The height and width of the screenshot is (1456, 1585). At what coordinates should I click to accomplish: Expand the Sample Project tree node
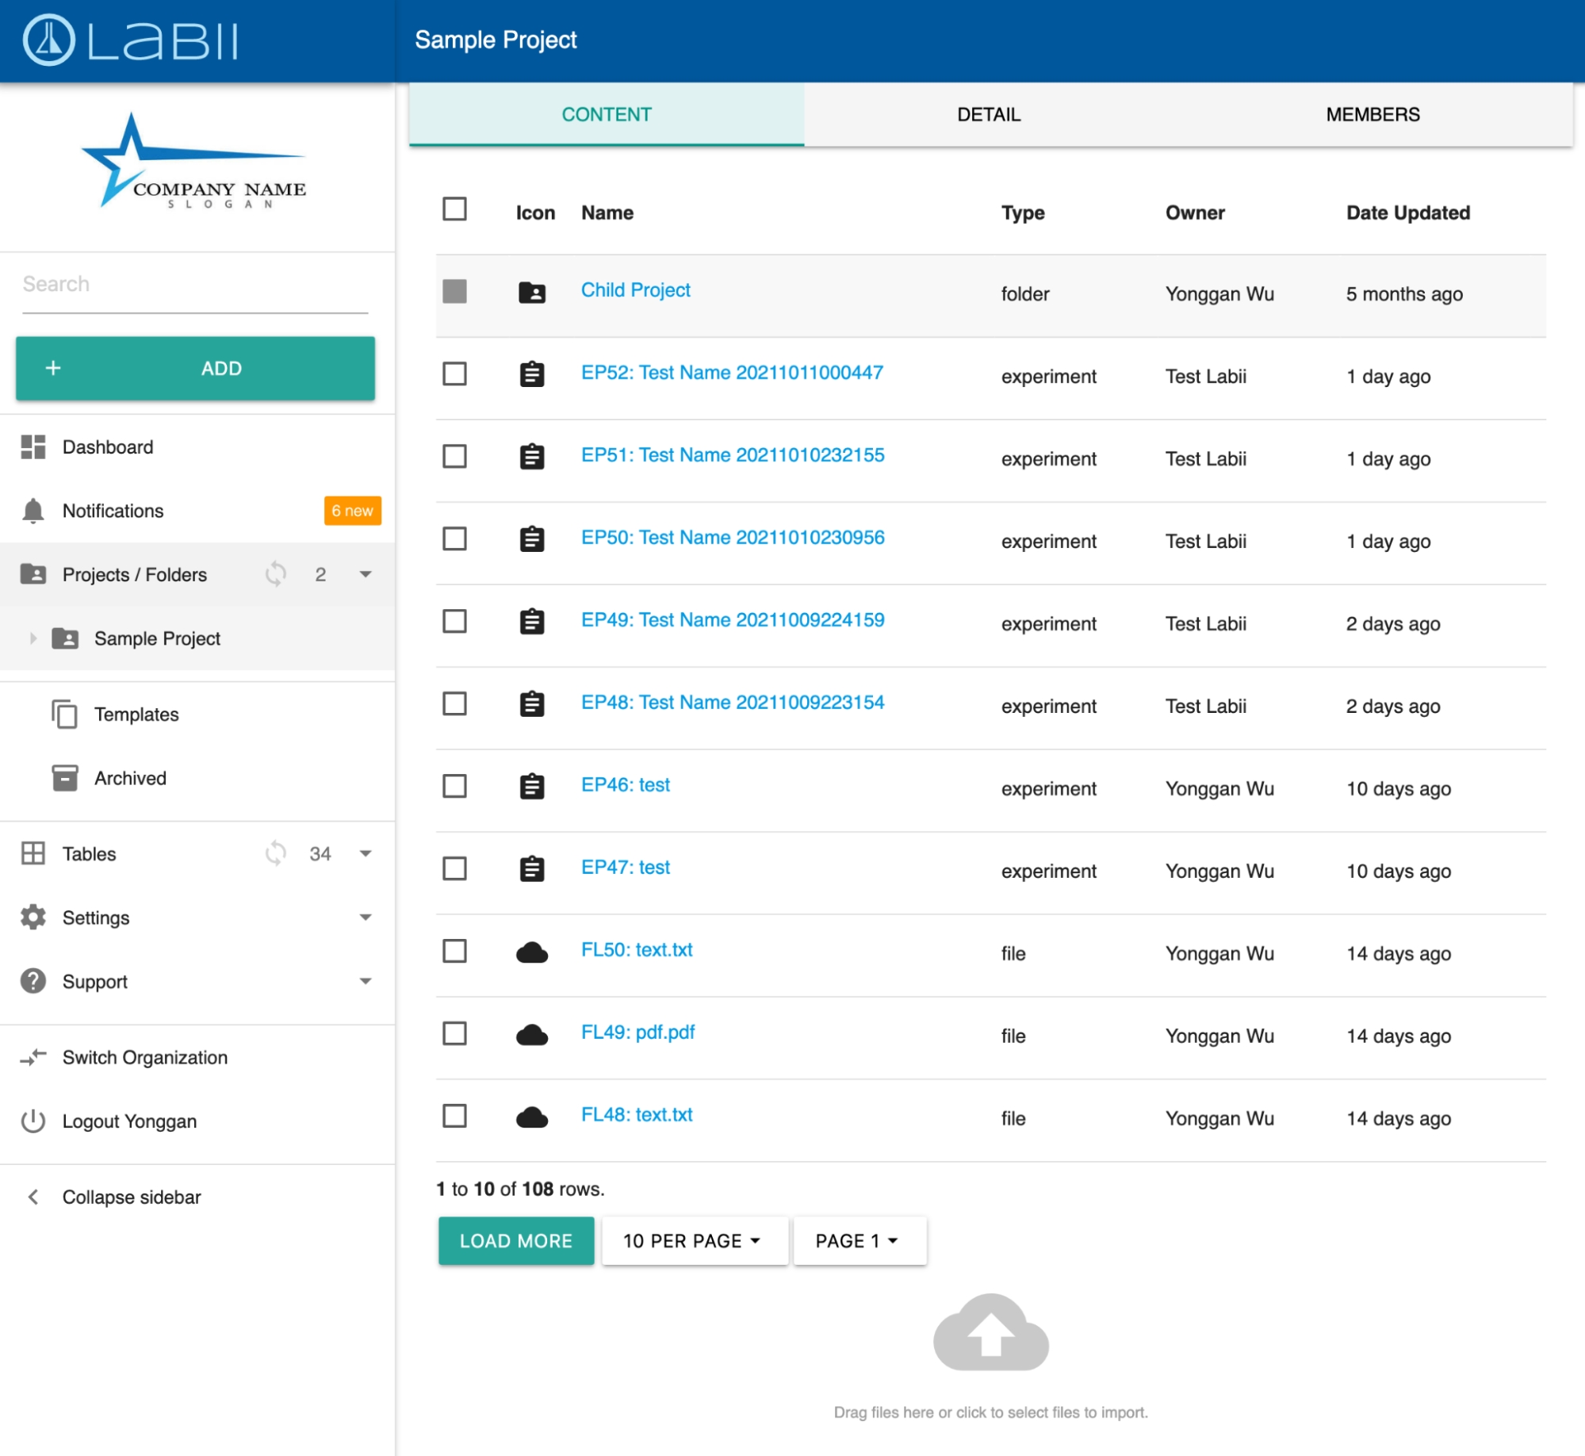pyautogui.click(x=33, y=638)
